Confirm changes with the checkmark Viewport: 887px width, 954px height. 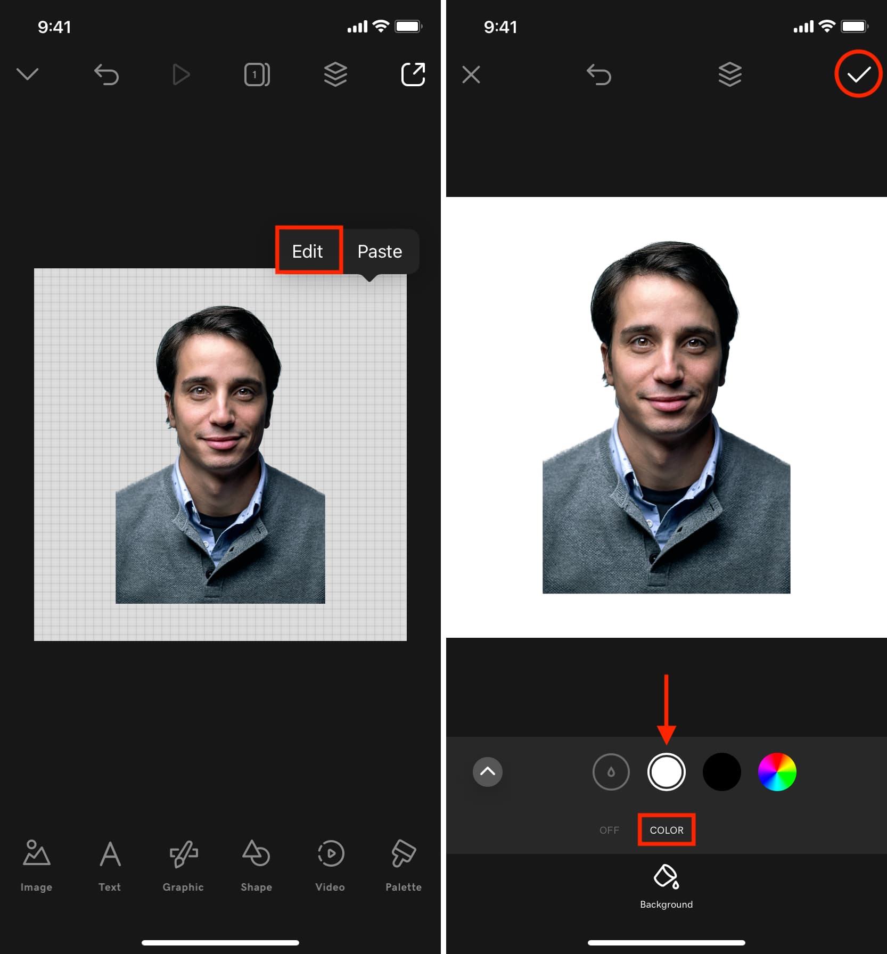coord(859,75)
